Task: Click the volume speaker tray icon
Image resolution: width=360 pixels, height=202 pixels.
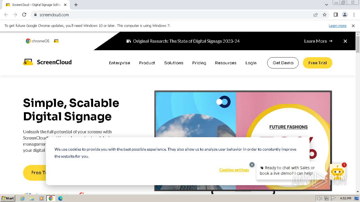Action: (x=319, y=198)
